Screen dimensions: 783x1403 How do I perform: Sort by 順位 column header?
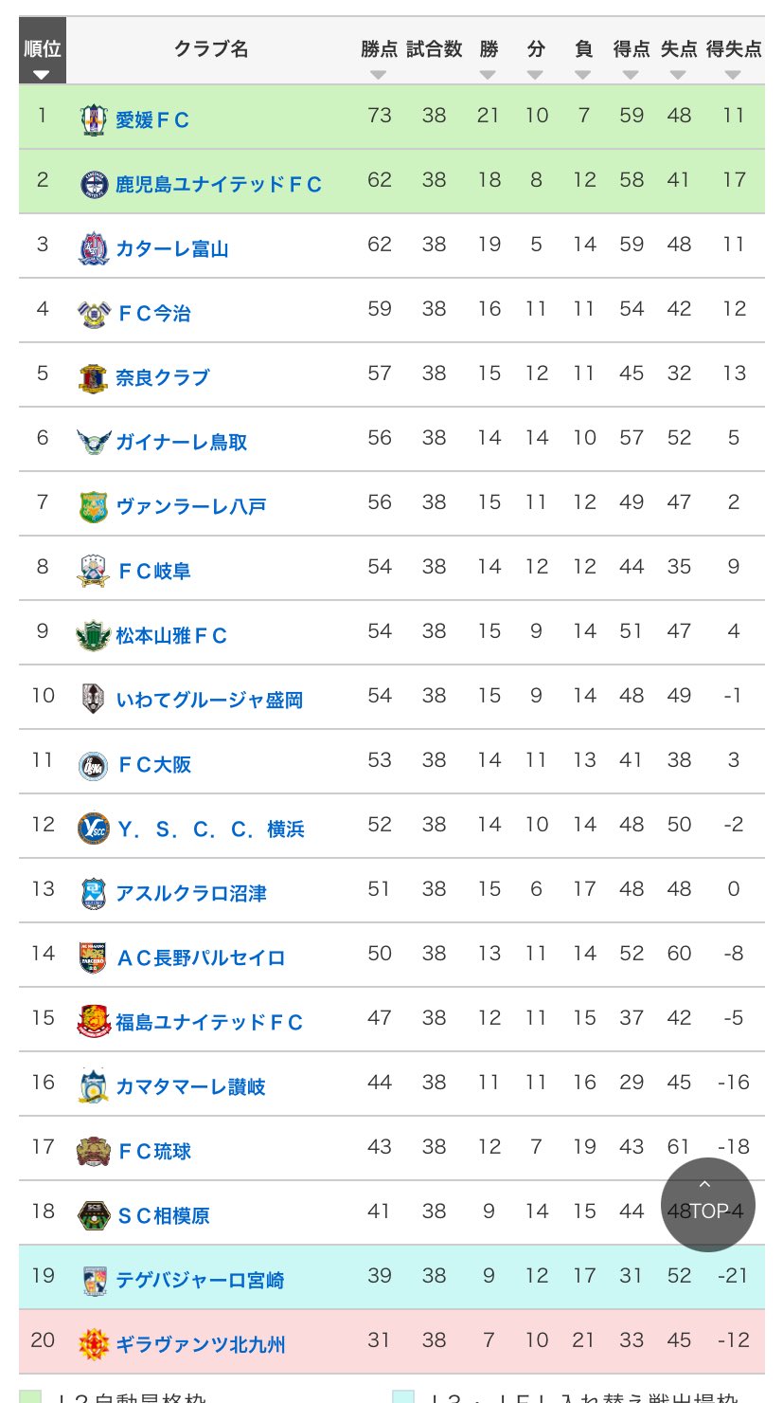pos(43,56)
